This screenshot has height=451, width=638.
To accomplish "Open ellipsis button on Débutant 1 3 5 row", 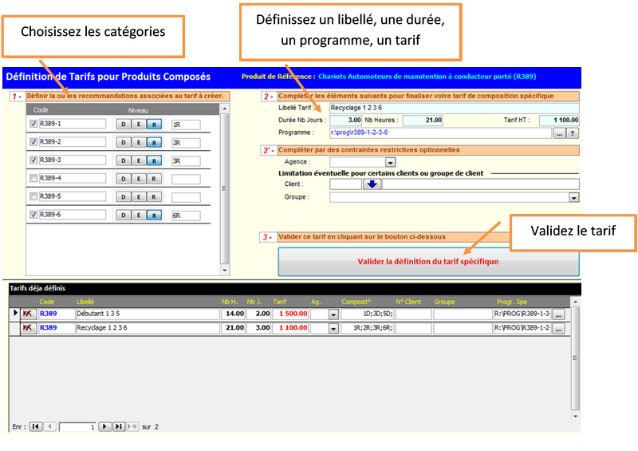I will [x=558, y=315].
